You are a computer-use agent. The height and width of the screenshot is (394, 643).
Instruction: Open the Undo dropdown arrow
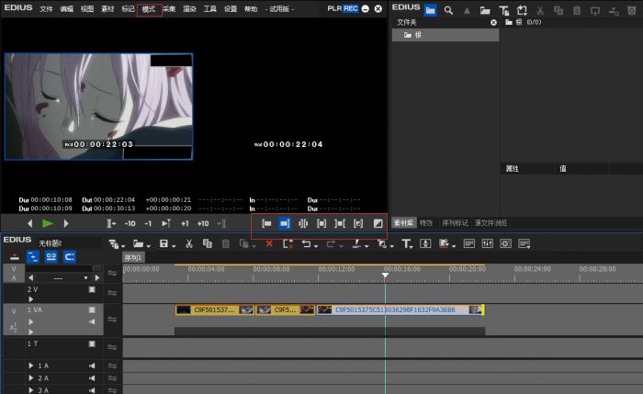(x=317, y=244)
